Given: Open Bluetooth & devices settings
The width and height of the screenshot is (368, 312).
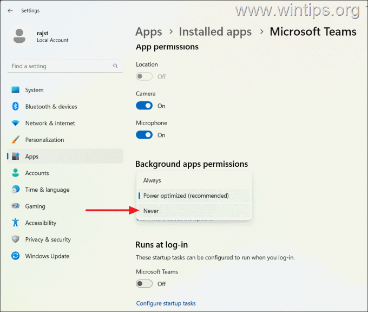Looking at the screenshot, I should [65, 106].
